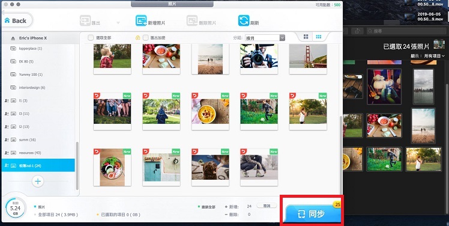
Task: Click the revert icon on the soup bowl photo
Action: click(x=194, y=96)
